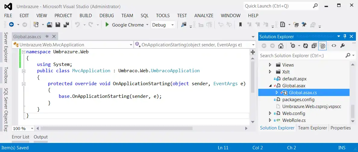Image resolution: width=358 pixels, height=152 pixels.
Task: Open the BUILD menu
Action: 86,15
